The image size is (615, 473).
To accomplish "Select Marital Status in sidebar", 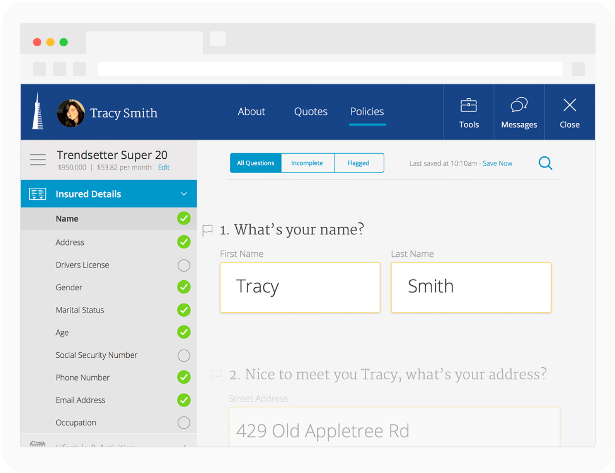I will point(80,310).
